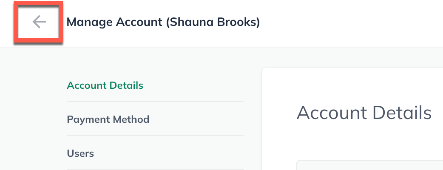Click the back arrow icon
Viewport: 443px width, 170px height.
[x=39, y=22]
